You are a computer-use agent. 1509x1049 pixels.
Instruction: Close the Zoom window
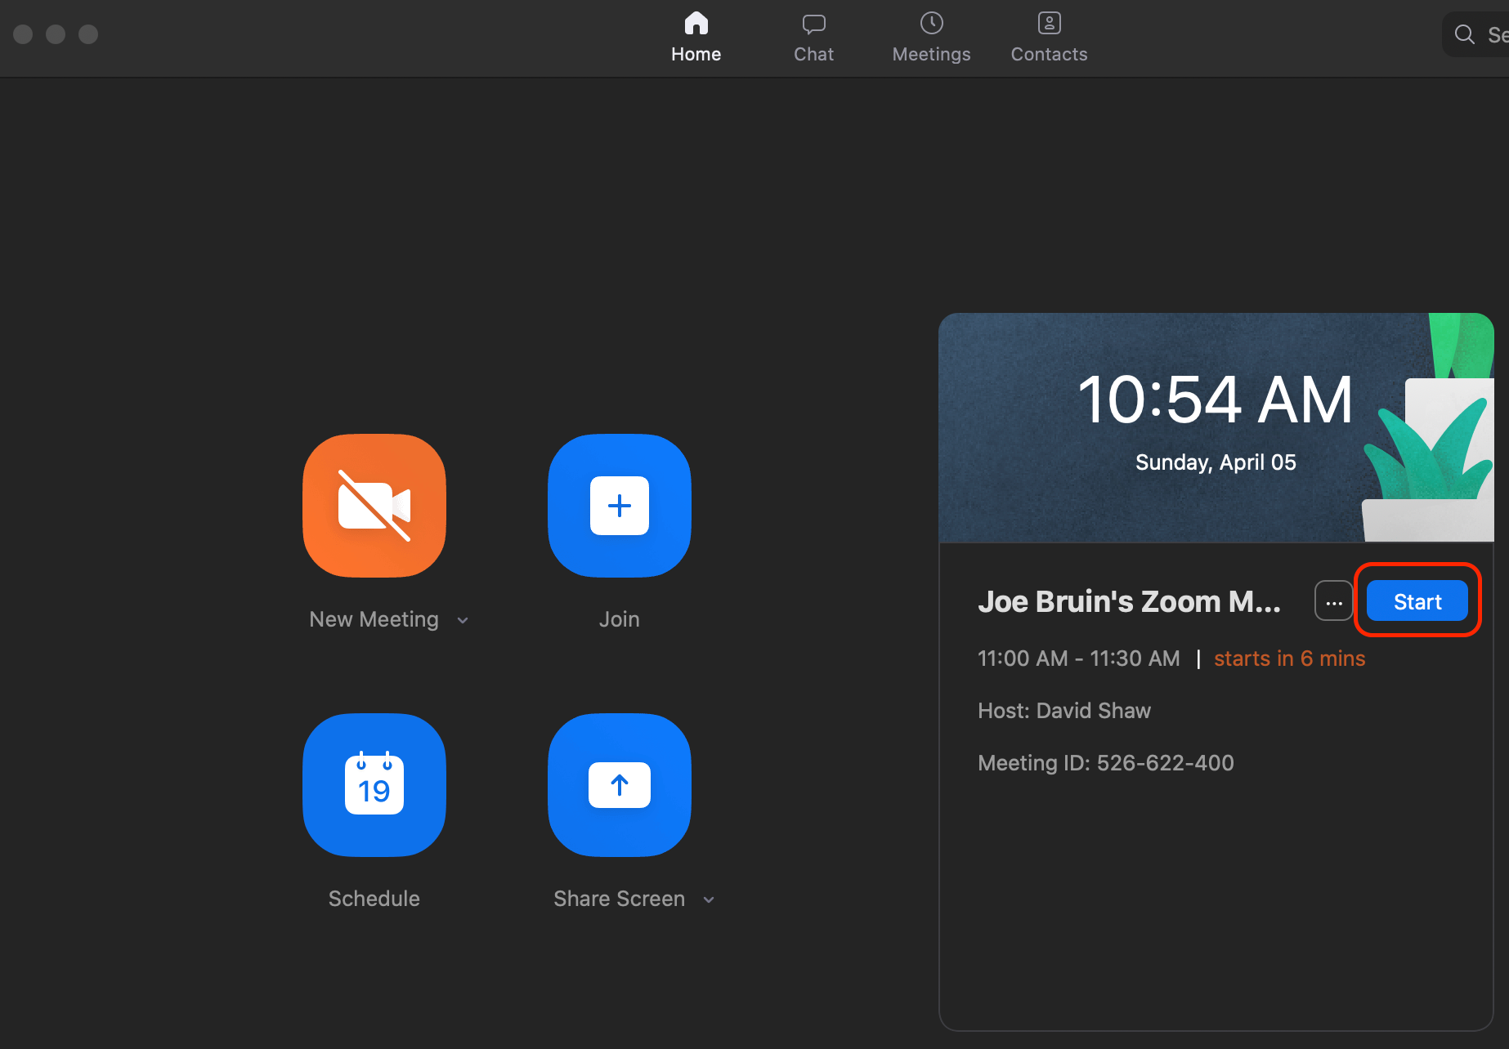23,34
